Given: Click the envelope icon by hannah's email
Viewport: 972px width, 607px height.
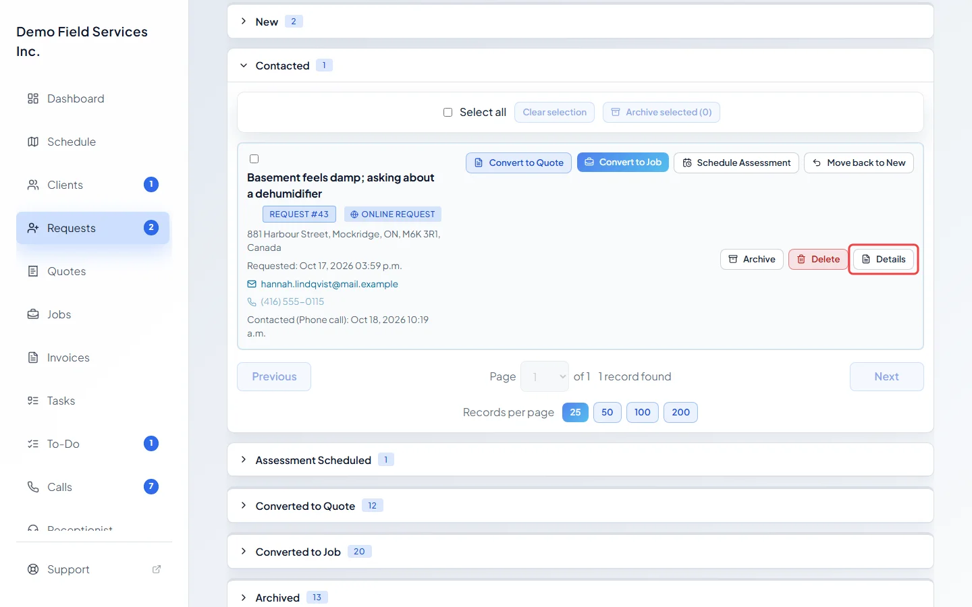Looking at the screenshot, I should [252, 284].
